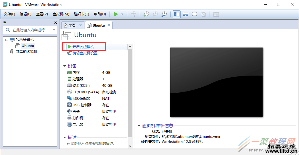Select Ubuntu in the library tree
Viewport: 299px width, 155px height.
point(28,46)
